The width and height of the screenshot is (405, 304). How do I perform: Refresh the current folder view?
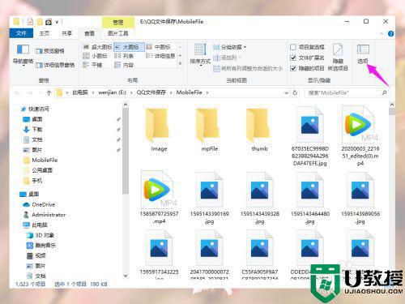[296, 92]
